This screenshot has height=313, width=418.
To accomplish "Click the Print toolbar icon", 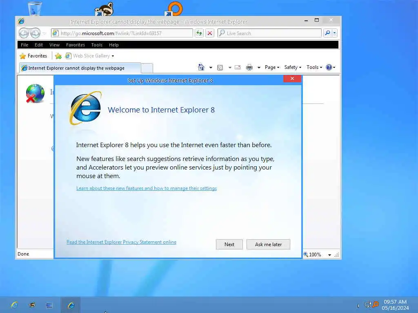I will (249, 67).
